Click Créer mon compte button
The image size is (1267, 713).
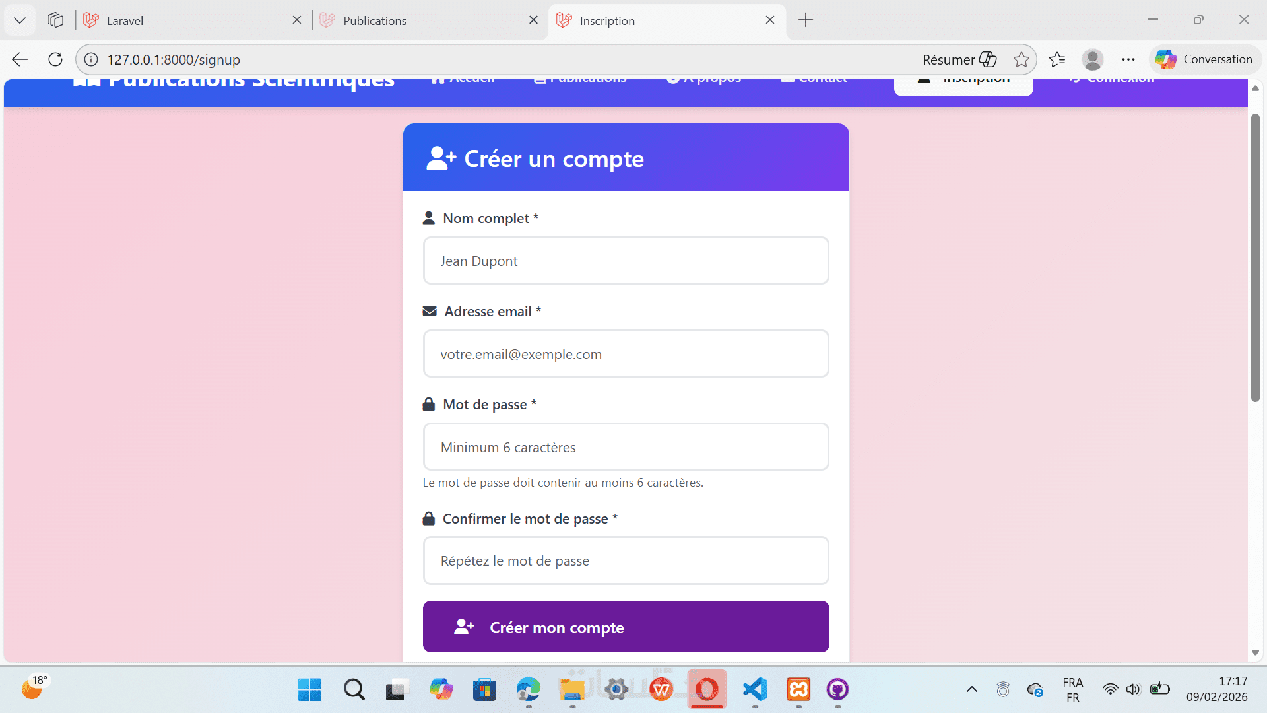pos(626,627)
